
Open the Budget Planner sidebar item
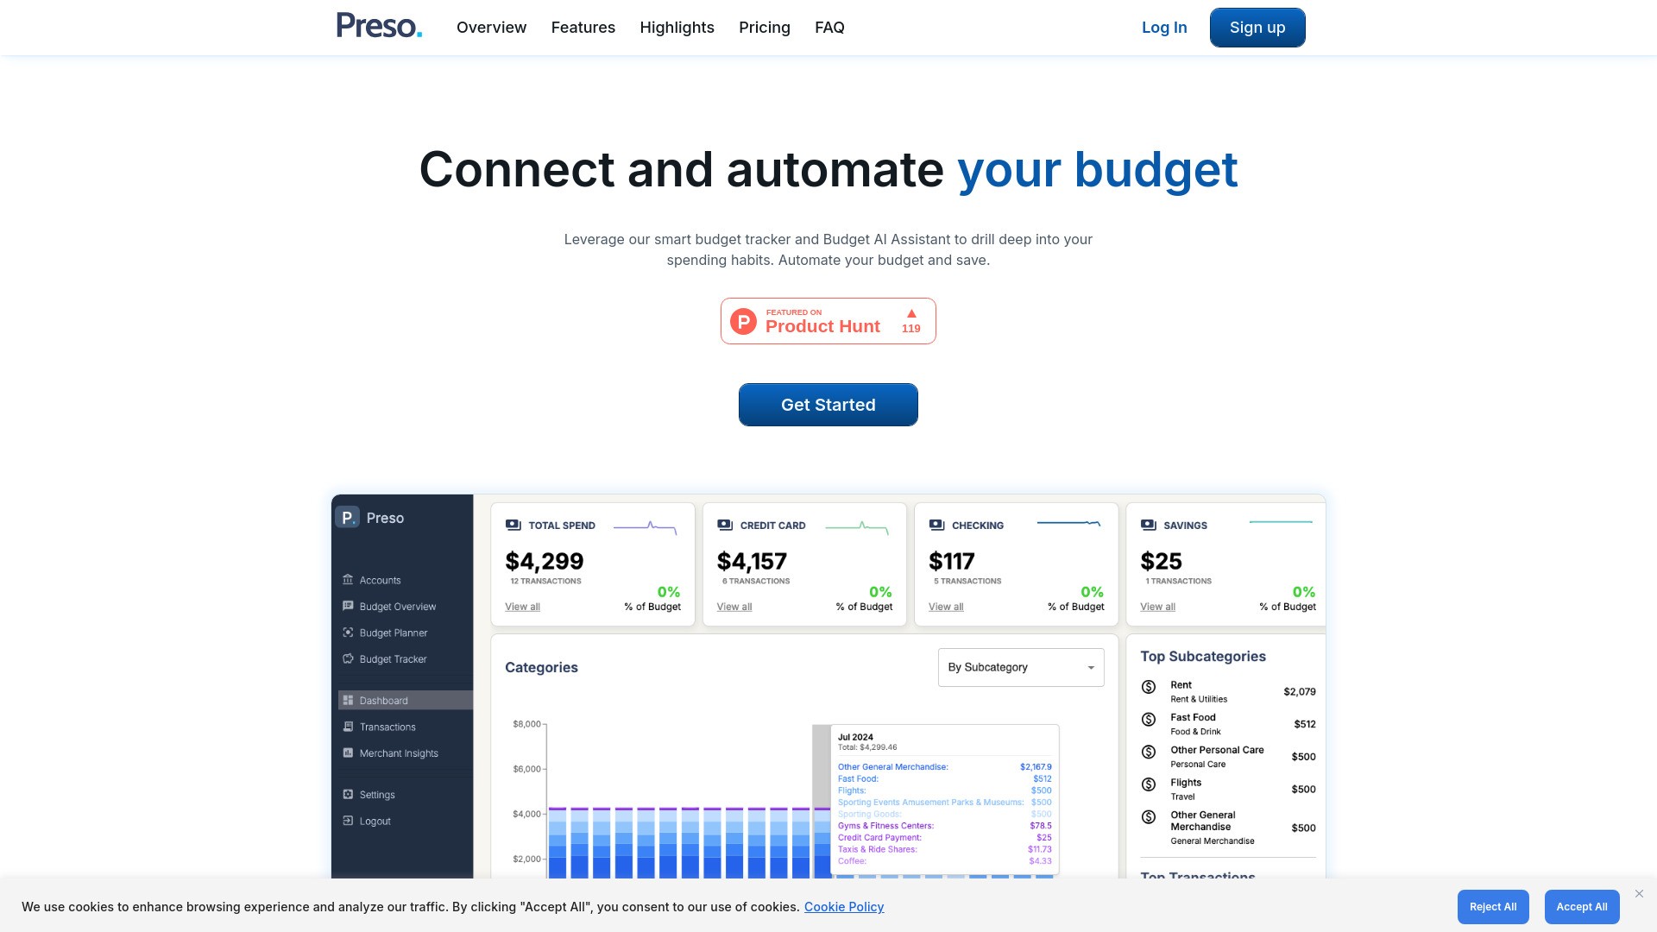tap(393, 633)
